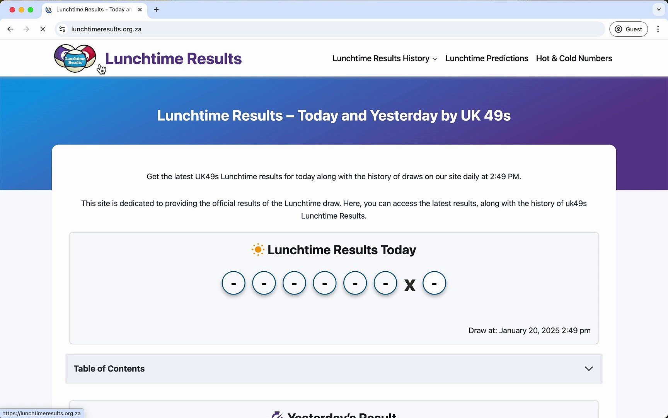Expand the Table of Contents section
The height and width of the screenshot is (418, 668).
tap(588, 368)
